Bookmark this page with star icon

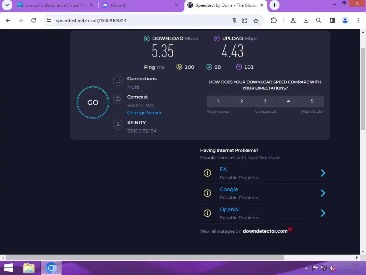256,20
